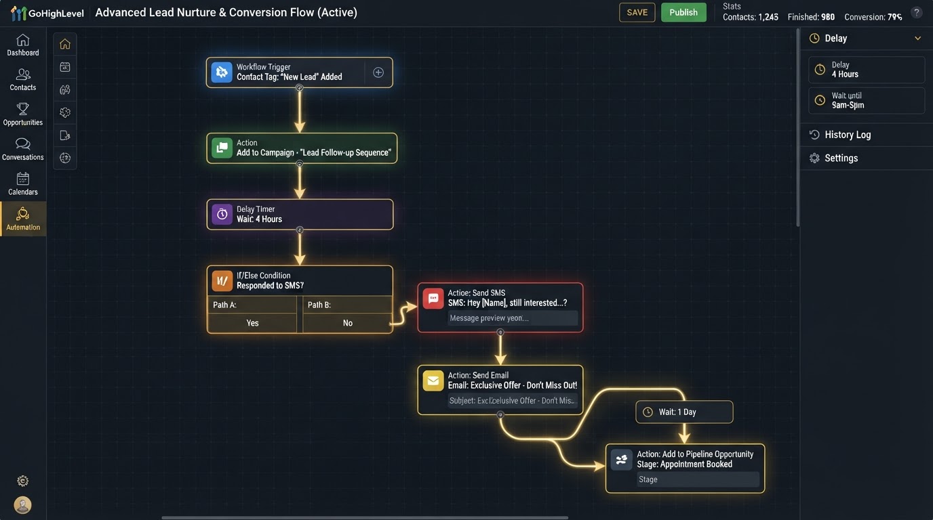Image resolution: width=933 pixels, height=520 pixels.
Task: Click the vertical scrollbar beside the canvas
Action: tap(797, 129)
